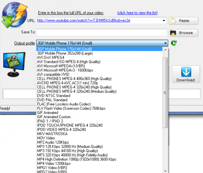Click the Save To path field
Viewport: 203px width, 173px height.
click(102, 32)
